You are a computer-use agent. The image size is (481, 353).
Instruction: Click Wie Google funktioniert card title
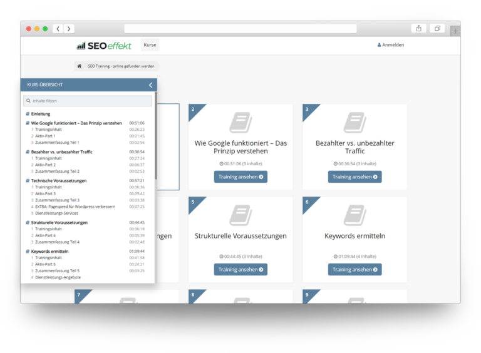coord(240,147)
